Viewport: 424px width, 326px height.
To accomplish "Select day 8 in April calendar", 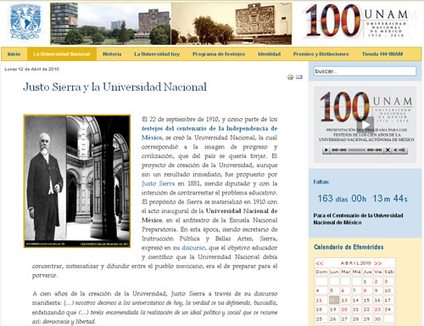I will coord(365,290).
